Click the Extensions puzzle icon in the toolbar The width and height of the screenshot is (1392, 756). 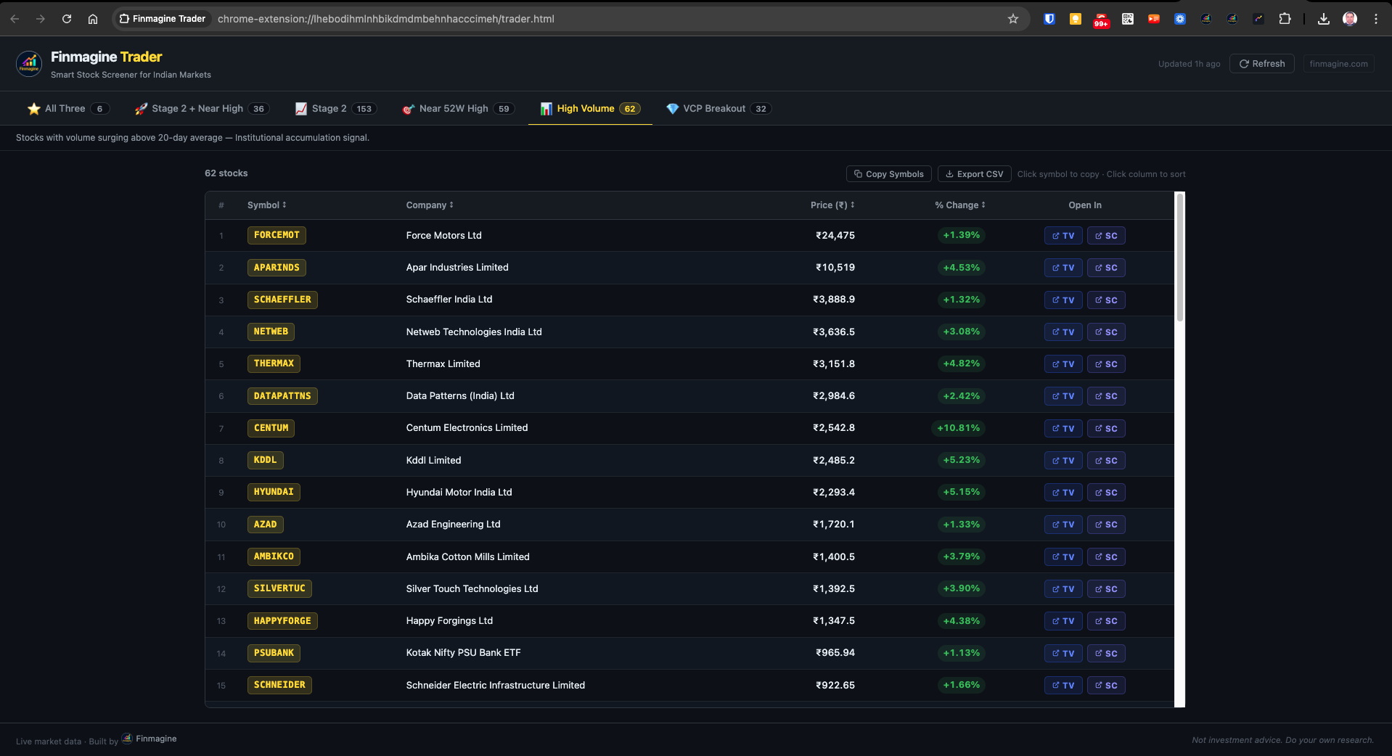[x=1285, y=18]
